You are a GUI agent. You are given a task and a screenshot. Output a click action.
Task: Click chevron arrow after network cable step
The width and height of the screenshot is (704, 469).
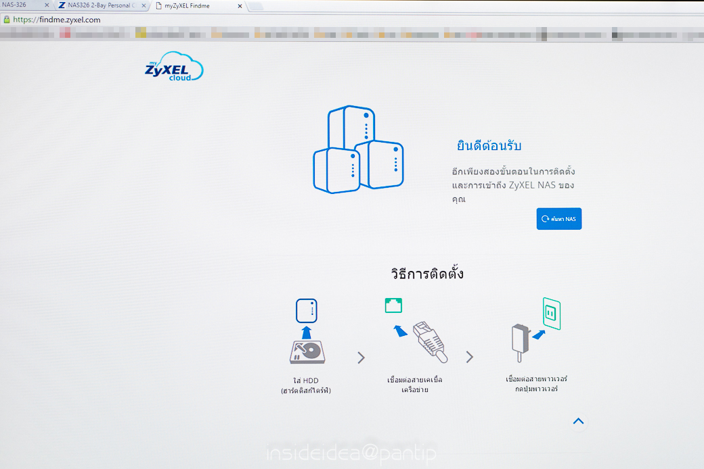pyautogui.click(x=470, y=357)
